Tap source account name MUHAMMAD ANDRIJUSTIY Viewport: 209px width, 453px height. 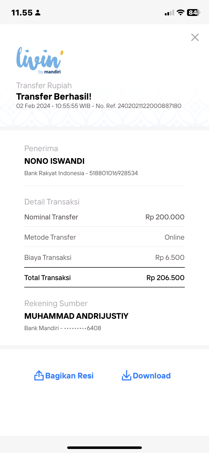pos(76,316)
